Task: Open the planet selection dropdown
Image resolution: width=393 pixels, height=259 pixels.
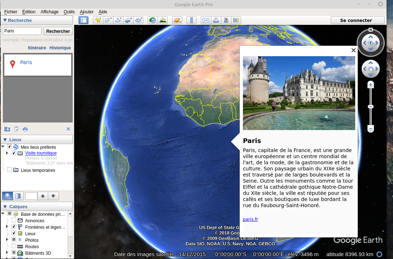Action: click(177, 21)
